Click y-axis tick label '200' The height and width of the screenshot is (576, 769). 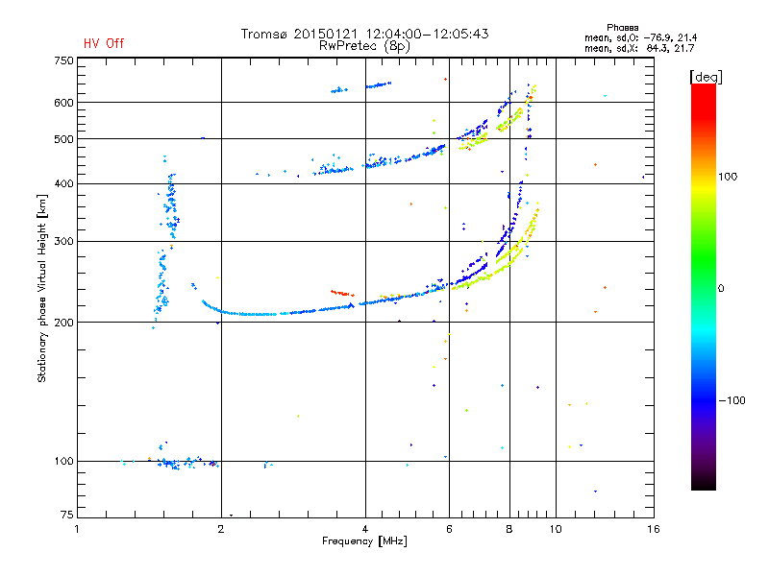(x=63, y=323)
